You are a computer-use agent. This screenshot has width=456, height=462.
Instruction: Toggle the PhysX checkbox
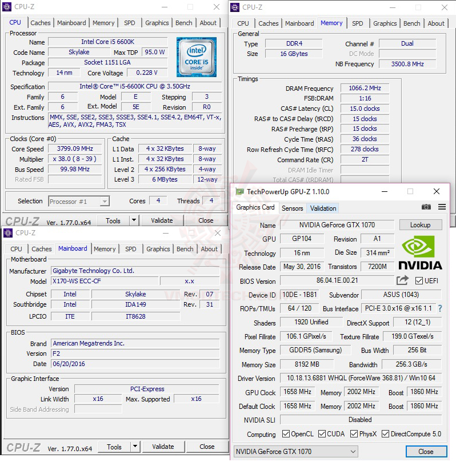[354, 433]
